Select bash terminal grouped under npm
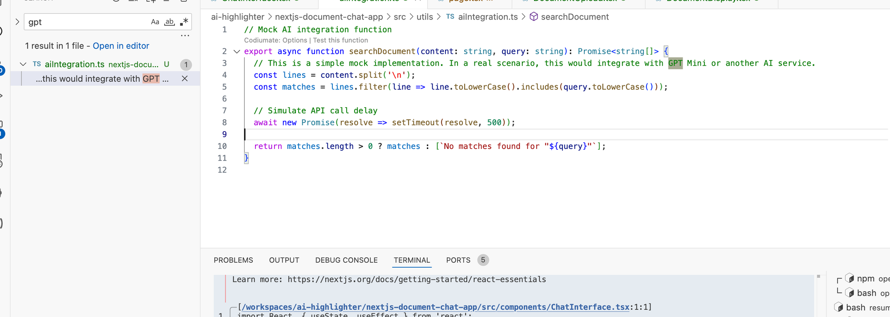 [x=866, y=293]
